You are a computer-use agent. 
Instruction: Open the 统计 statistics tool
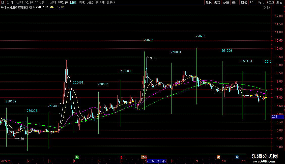click(x=235, y=2)
